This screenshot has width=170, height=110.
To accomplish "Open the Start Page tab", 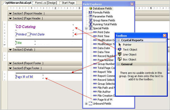I will click(68, 3).
